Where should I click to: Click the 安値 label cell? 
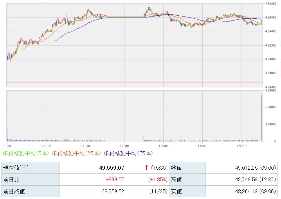click(176, 191)
